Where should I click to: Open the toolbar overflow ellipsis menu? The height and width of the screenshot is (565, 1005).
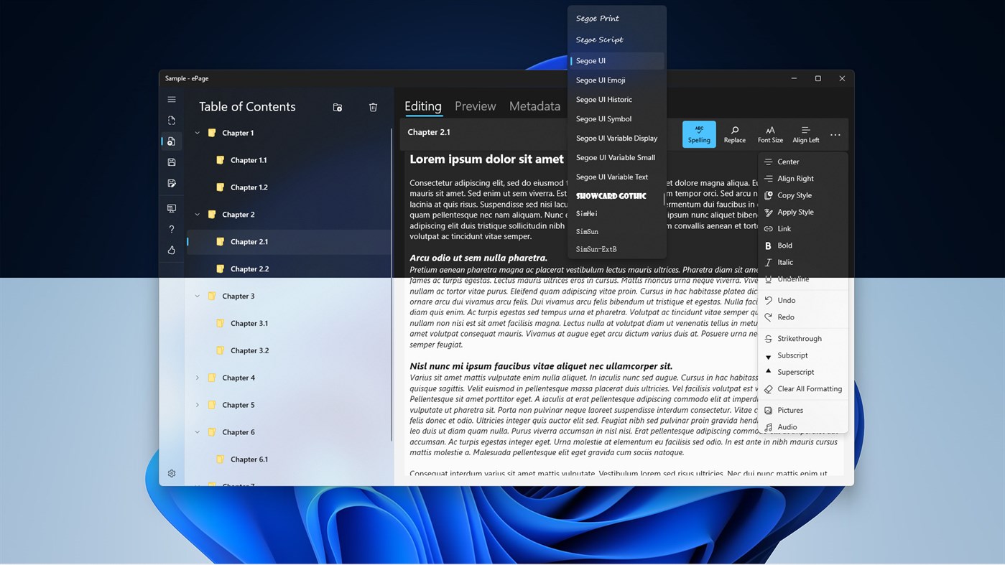834,134
